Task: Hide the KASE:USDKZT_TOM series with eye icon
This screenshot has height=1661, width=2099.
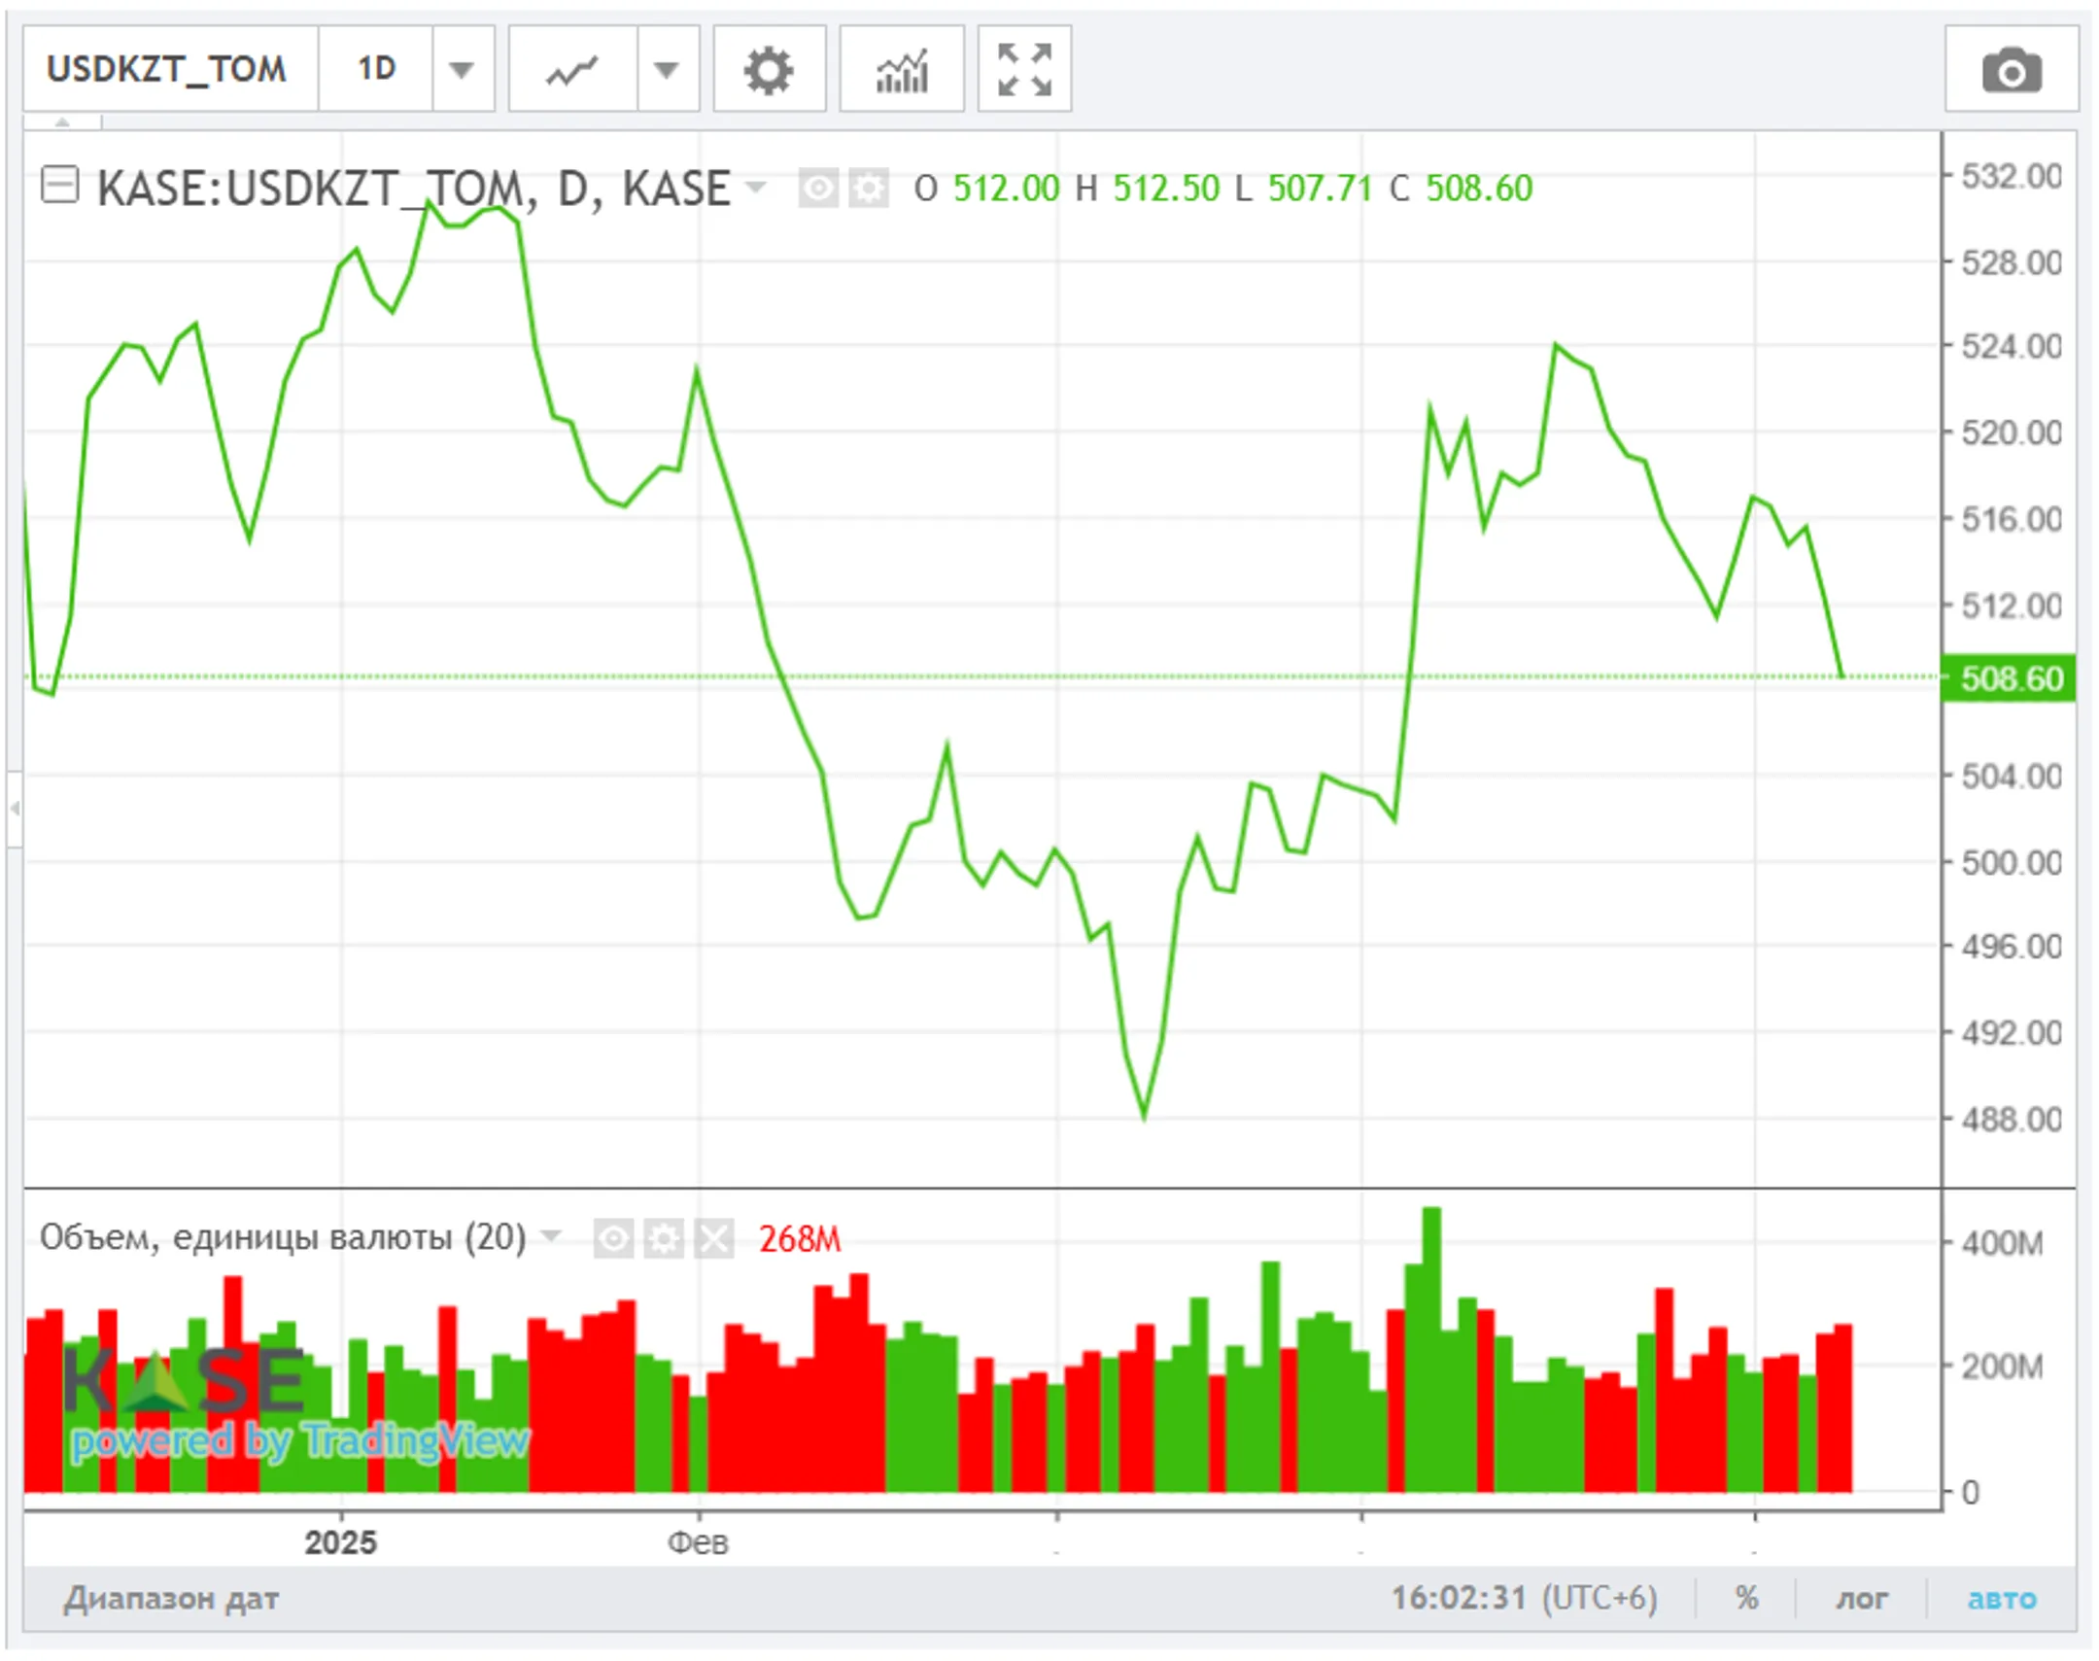Action: 817,188
